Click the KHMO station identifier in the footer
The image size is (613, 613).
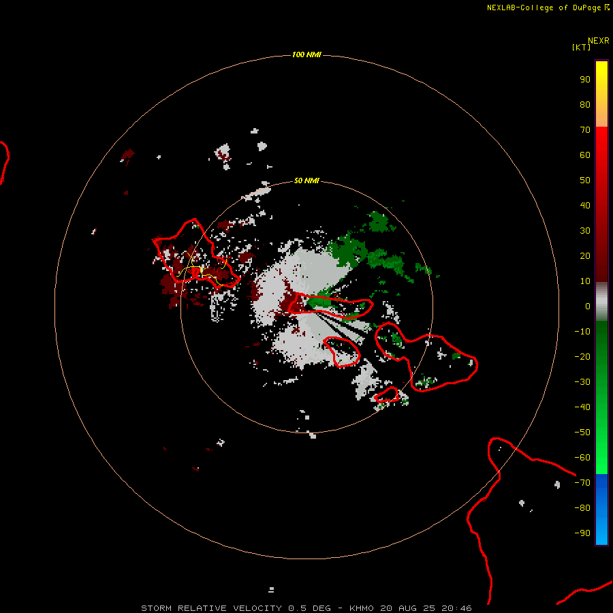tap(362, 608)
